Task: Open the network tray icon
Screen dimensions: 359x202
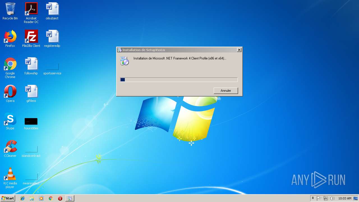Action: (x=326, y=198)
